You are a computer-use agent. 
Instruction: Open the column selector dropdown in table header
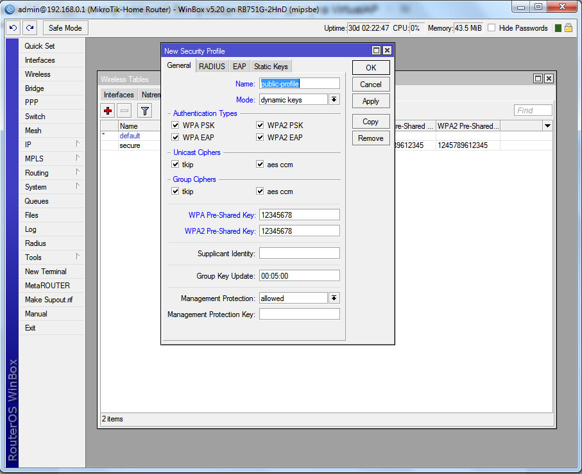[x=547, y=126]
